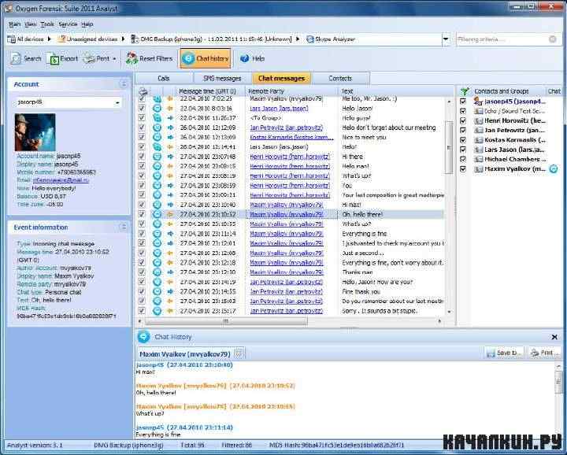Uncheck the Jan Petrovitz contact checkbox
Image resolution: width=567 pixels, height=455 pixels.
(x=463, y=130)
